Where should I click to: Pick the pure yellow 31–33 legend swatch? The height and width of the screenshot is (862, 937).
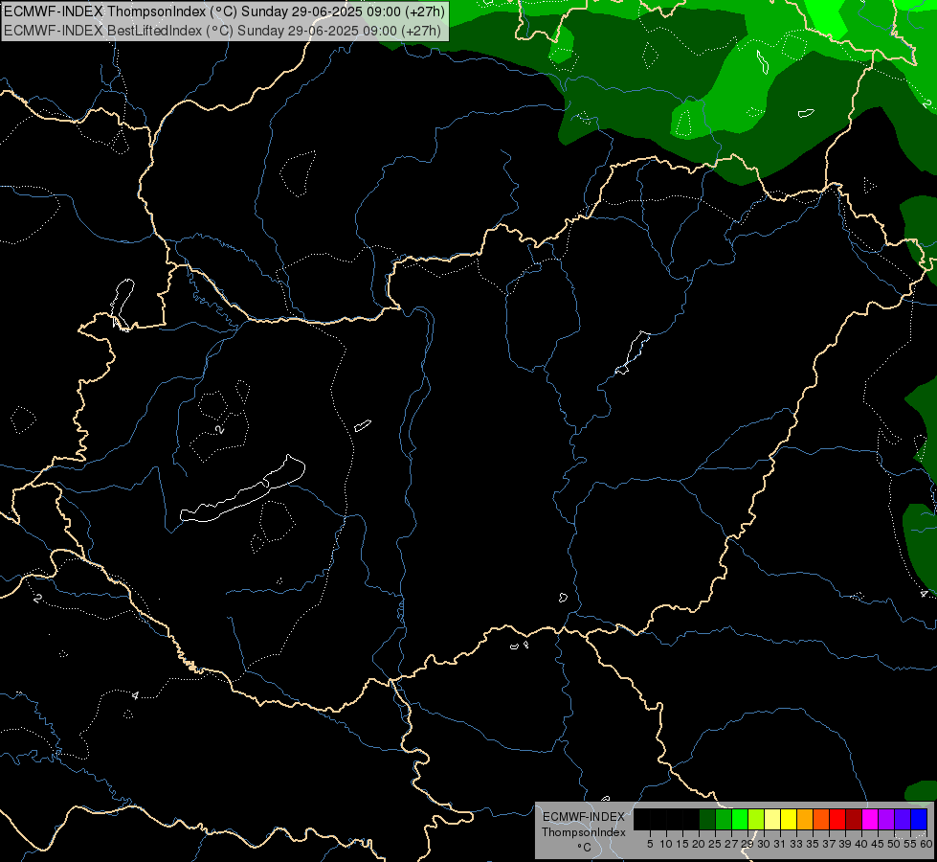789,819
